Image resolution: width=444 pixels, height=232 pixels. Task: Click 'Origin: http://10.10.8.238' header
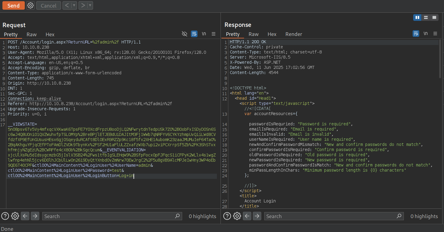(39, 83)
